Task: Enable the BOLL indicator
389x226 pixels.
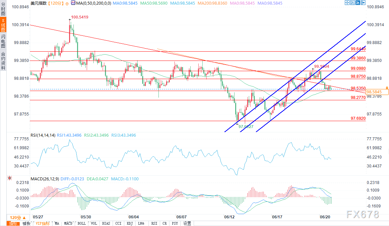Action: tap(81, 223)
